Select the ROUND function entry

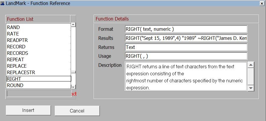(15, 85)
